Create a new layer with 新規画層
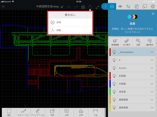Screen dimensions: 157x117 [x=115, y=42]
